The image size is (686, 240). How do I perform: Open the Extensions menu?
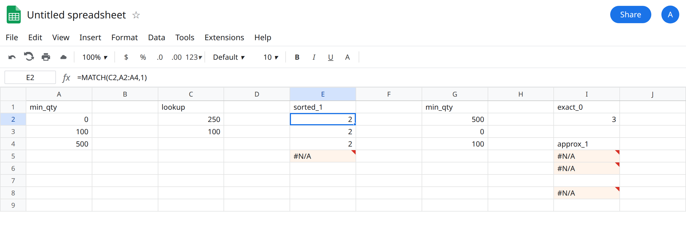click(224, 37)
